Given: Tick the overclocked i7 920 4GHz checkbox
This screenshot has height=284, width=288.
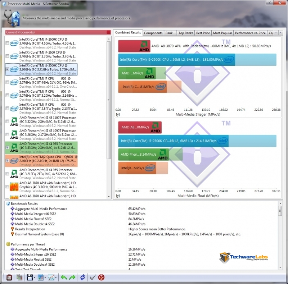Looking at the screenshot, I should 7,82.
